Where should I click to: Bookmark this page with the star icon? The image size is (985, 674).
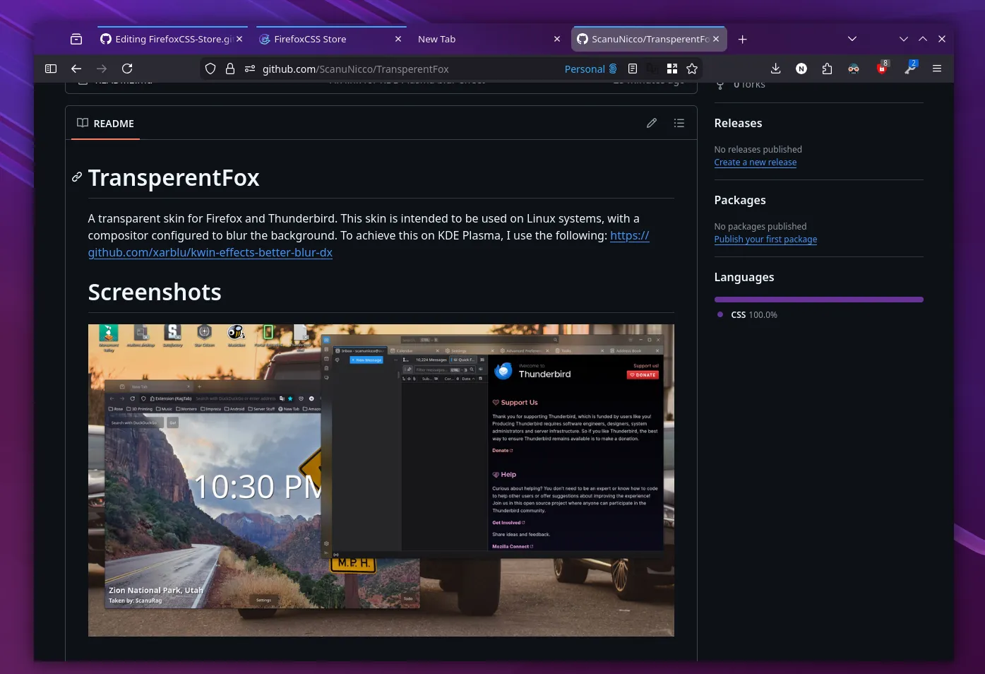tap(692, 69)
